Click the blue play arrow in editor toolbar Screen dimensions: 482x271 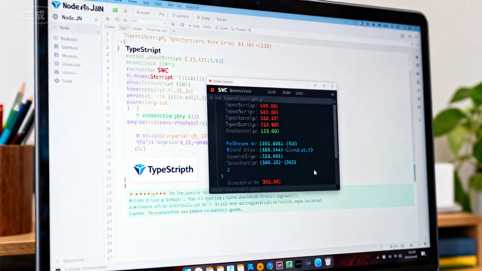click(190, 26)
